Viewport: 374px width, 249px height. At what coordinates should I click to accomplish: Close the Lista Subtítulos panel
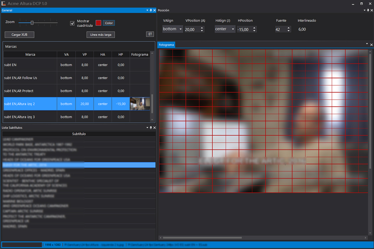coord(154,127)
